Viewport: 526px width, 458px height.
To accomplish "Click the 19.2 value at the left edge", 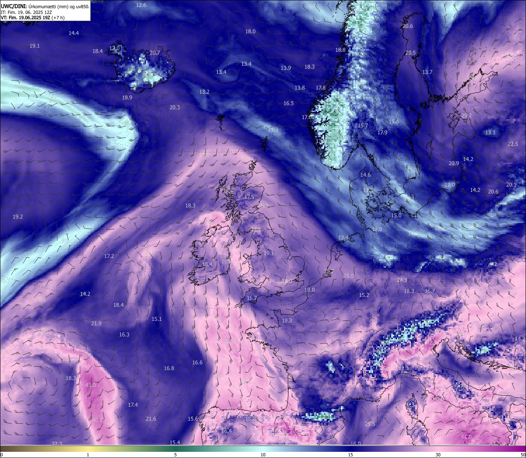I will pos(18,216).
